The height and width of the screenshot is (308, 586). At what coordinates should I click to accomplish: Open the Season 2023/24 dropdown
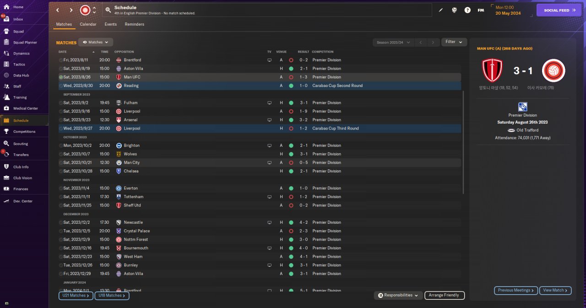(393, 42)
